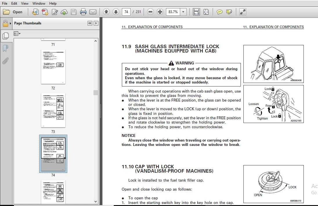Click the NOTICE heading text
This screenshot has height=206, width=318.
pyautogui.click(x=128, y=135)
